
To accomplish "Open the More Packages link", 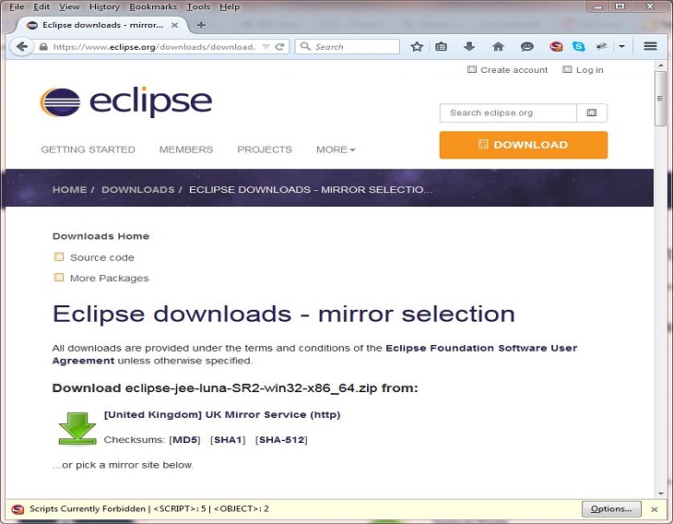I will pyautogui.click(x=110, y=278).
